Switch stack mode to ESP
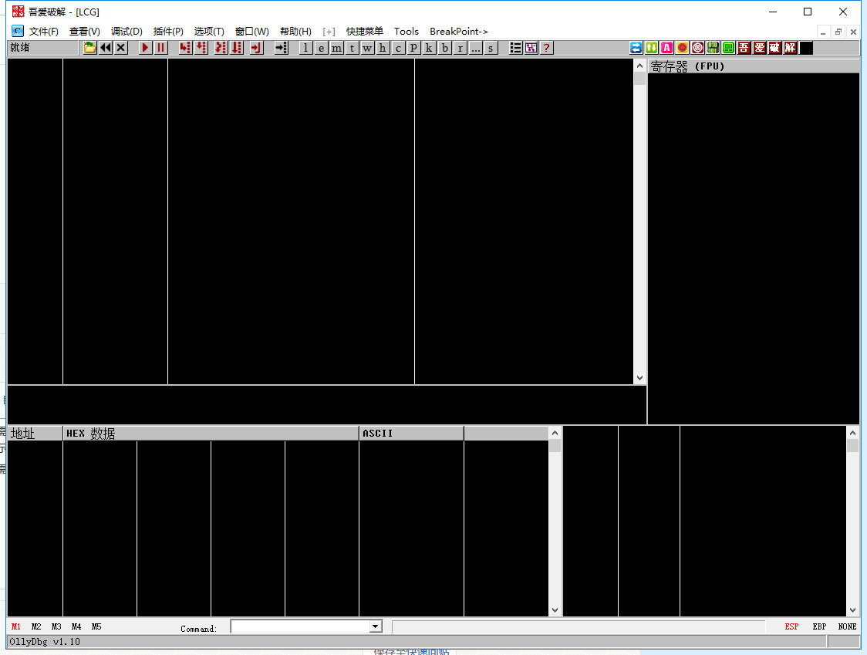Image resolution: width=867 pixels, height=655 pixels. point(791,626)
